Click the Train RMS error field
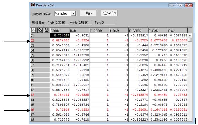This screenshot has width=198, height=125. point(62,23)
